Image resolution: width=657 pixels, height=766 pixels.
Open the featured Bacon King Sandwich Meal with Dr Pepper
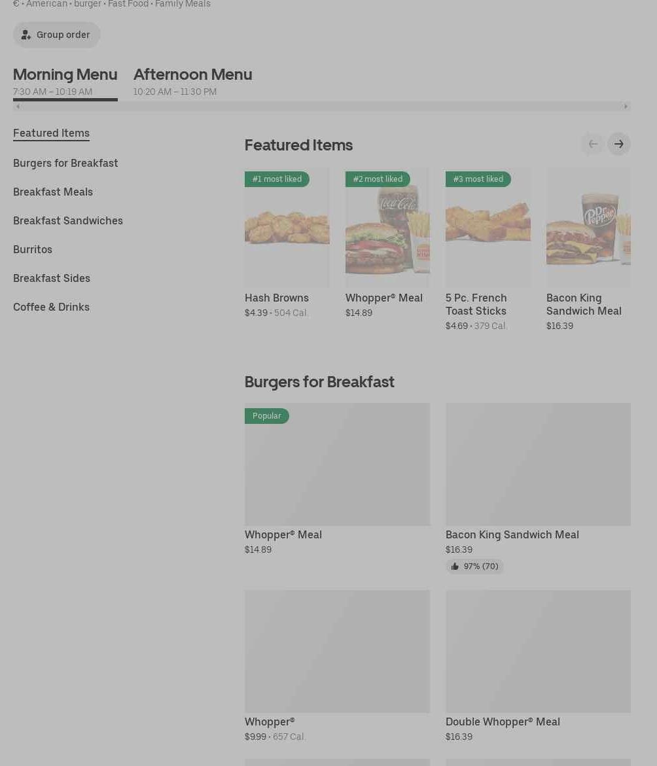click(588, 228)
